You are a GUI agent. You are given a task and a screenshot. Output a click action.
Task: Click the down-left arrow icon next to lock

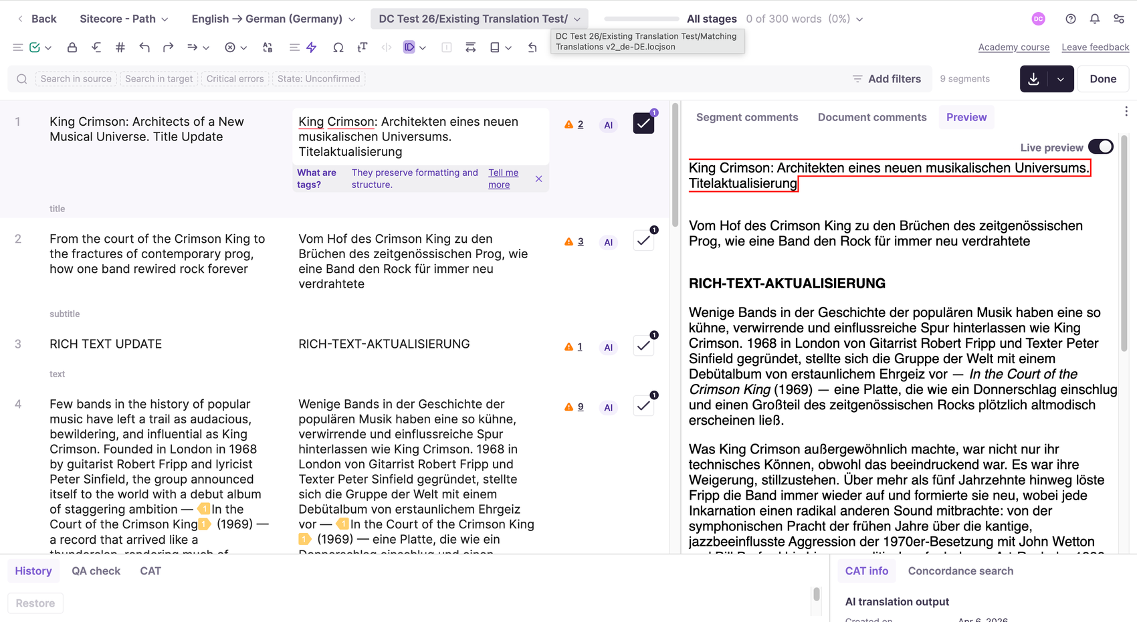click(96, 47)
